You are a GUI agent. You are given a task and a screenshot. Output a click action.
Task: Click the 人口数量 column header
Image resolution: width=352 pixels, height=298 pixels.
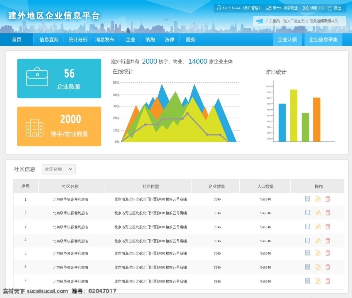pyautogui.click(x=265, y=186)
